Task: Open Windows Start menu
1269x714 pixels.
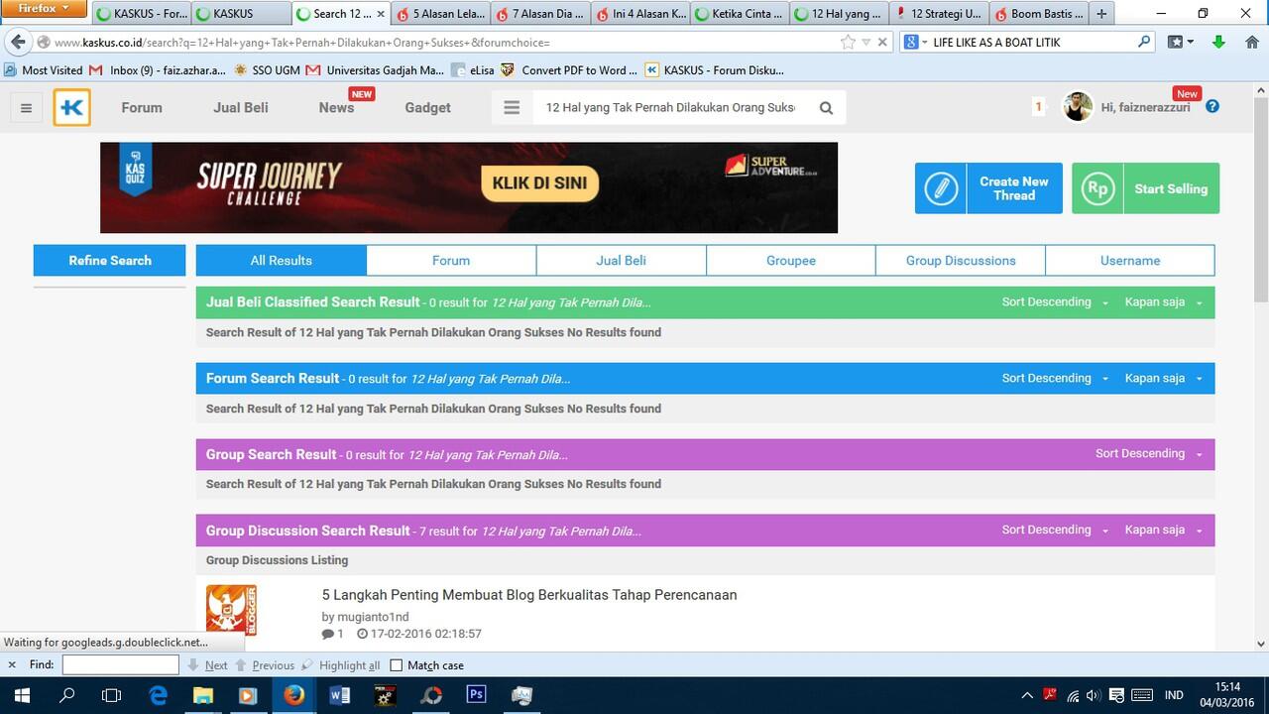Action: point(22,695)
